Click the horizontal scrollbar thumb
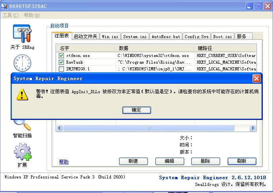The height and width of the screenshot is (193, 273). (149, 128)
